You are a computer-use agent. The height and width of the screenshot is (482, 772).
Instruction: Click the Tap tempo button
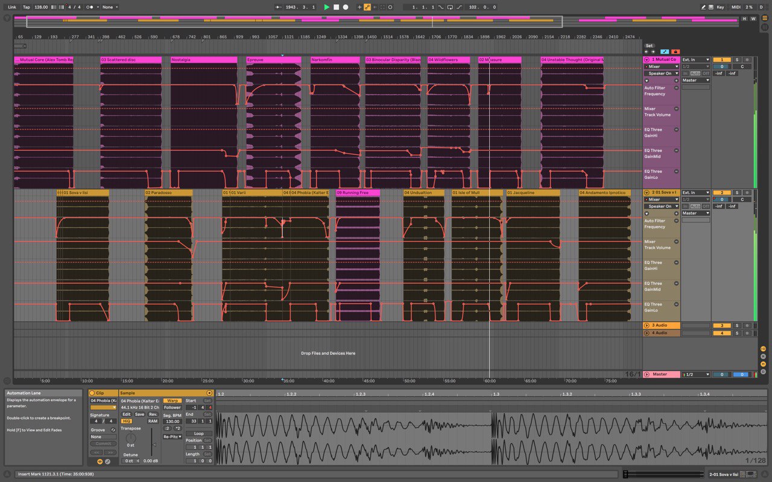(x=26, y=7)
